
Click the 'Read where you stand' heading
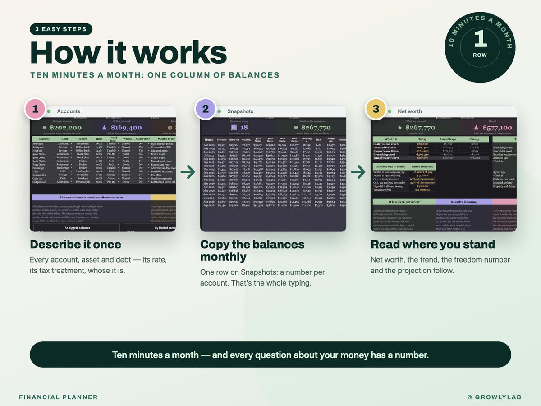433,245
